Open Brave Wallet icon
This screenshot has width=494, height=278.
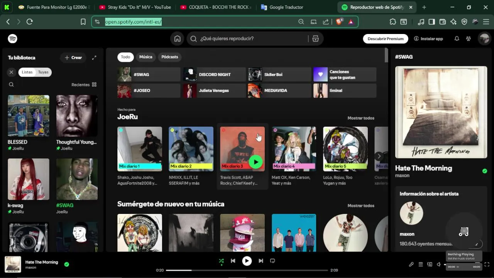coord(443,22)
